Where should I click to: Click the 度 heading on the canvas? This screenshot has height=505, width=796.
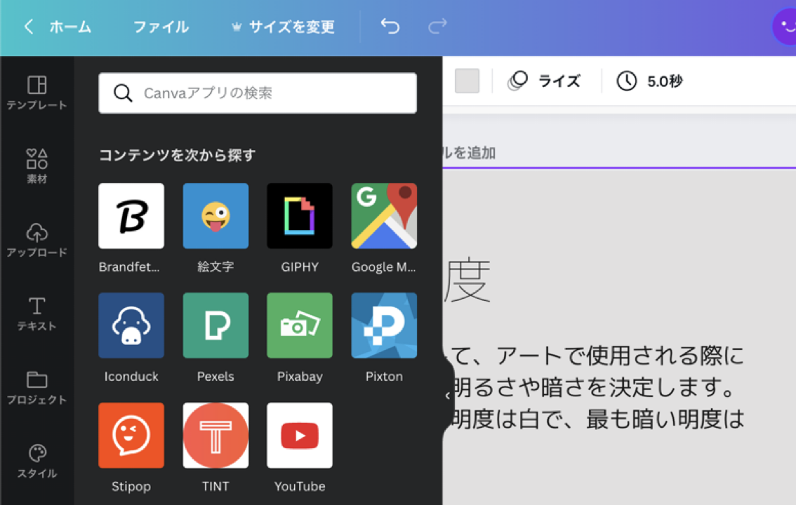coord(467,279)
